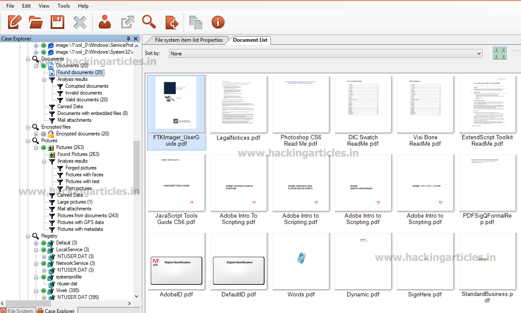This screenshot has width=521, height=313.
Task: Select Valid documents (20) filter
Action: point(86,100)
